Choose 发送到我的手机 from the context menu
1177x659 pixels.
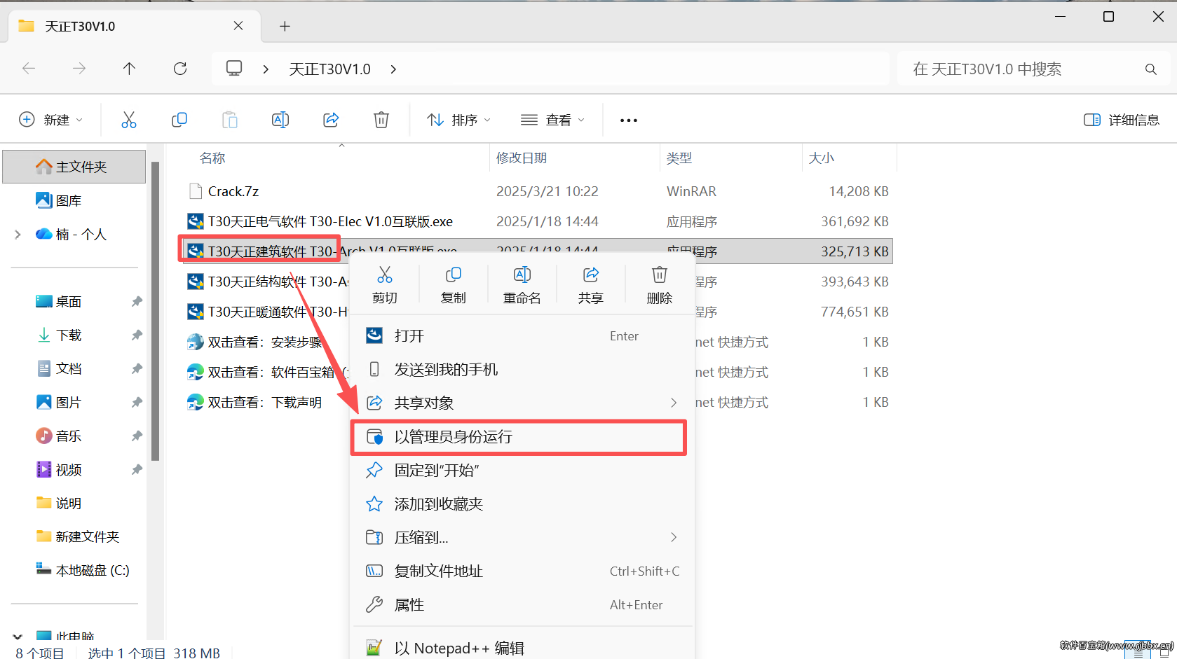click(522, 370)
